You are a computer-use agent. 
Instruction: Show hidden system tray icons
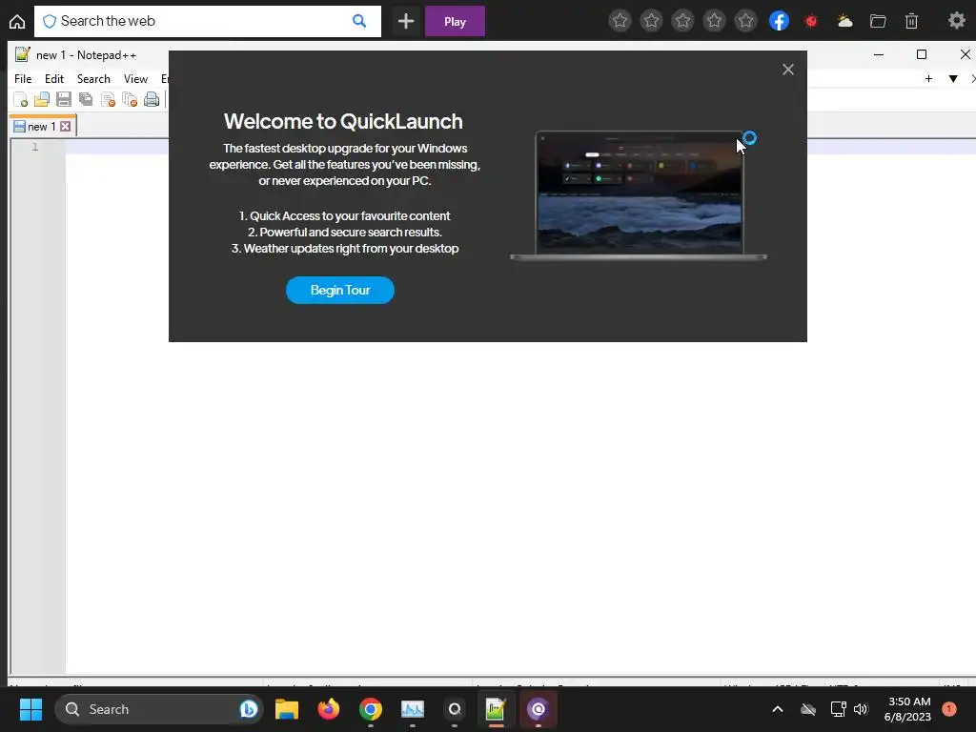778,709
